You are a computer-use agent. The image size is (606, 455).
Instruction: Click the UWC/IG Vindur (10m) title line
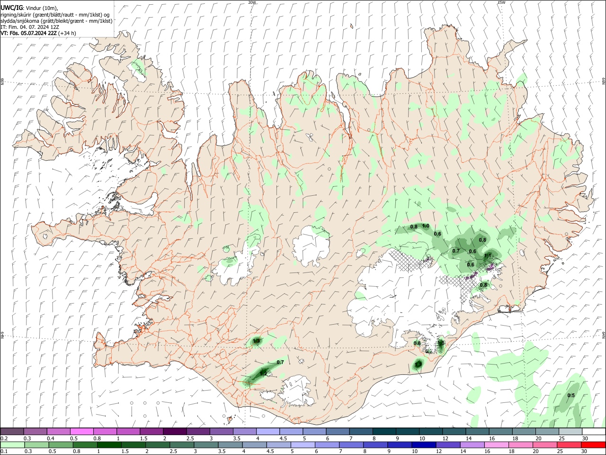(29, 8)
